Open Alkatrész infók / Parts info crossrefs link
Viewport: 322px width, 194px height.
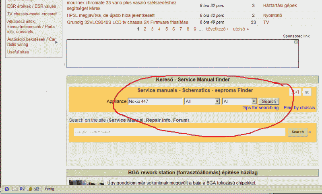click(x=31, y=27)
